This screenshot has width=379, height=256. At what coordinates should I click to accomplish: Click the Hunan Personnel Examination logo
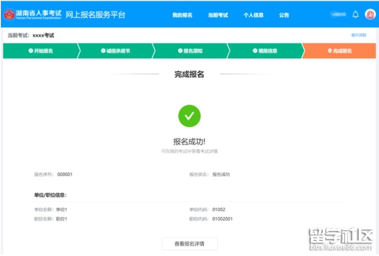tap(9, 15)
